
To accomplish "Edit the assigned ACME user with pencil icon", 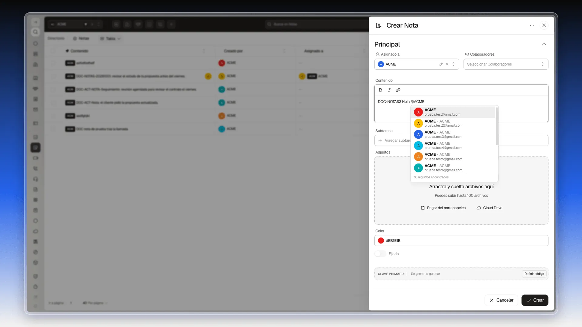I will [x=441, y=64].
